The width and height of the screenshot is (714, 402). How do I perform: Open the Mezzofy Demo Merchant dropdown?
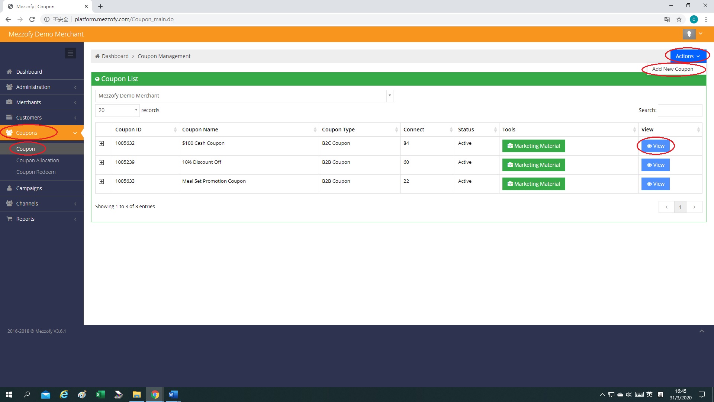tap(244, 96)
